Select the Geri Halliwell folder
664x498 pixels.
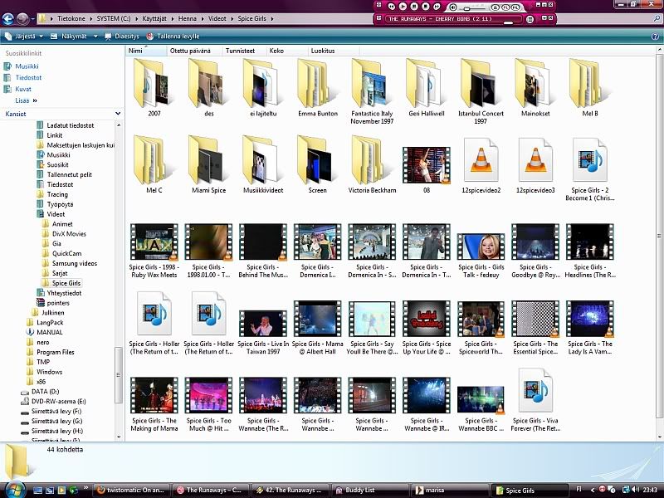point(427,88)
